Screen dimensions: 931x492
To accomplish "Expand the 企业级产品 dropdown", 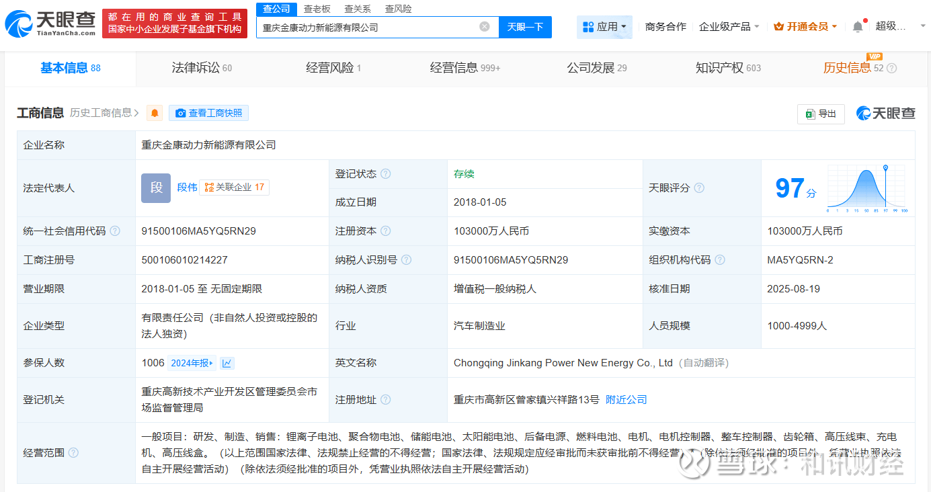I will point(729,27).
